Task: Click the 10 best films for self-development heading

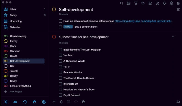Action: [x=84, y=37]
